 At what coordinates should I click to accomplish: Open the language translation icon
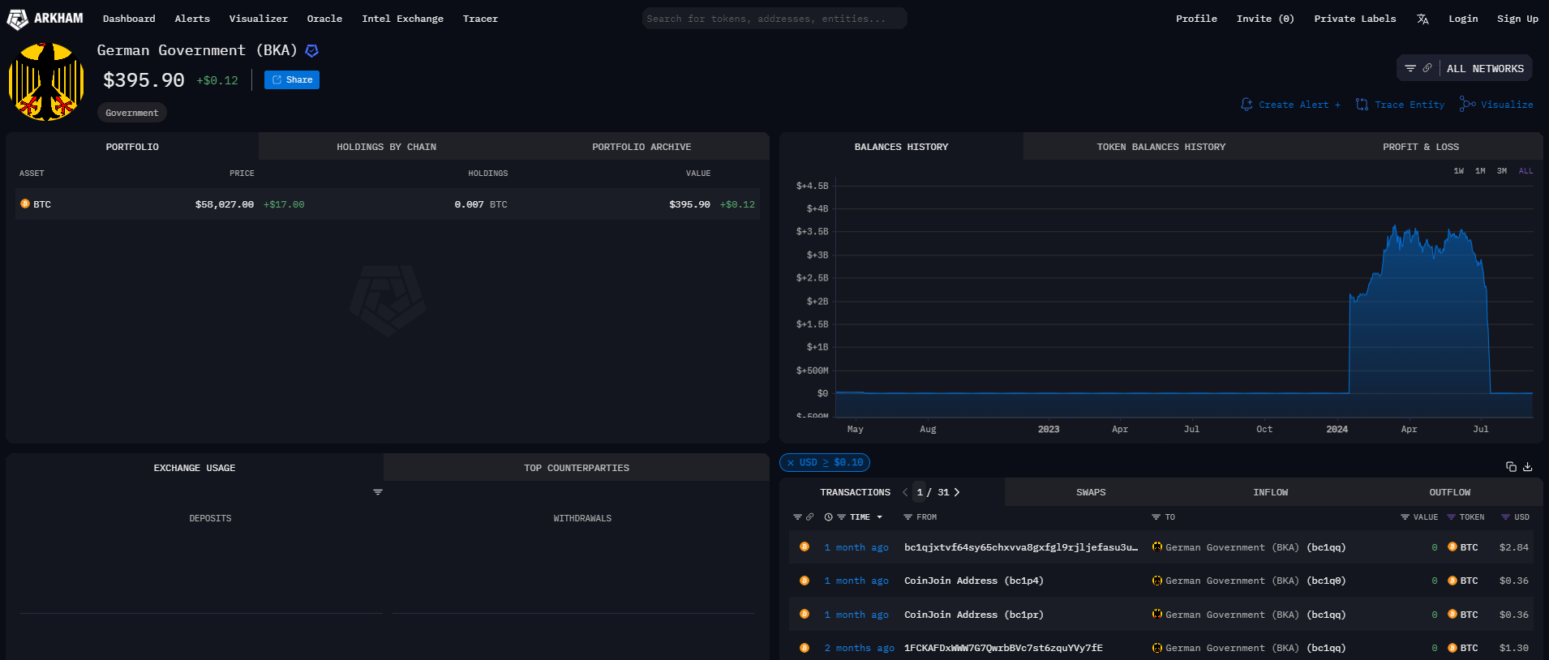tap(1422, 19)
